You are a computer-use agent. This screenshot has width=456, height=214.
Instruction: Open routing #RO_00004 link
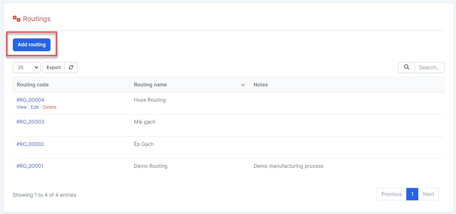pyautogui.click(x=30, y=100)
